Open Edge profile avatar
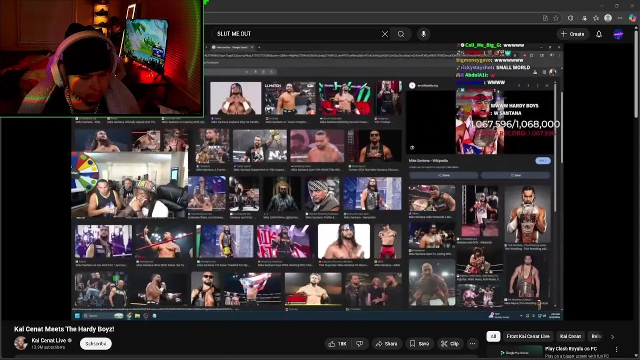Viewport: 640px width, 360px height. coord(608,18)
